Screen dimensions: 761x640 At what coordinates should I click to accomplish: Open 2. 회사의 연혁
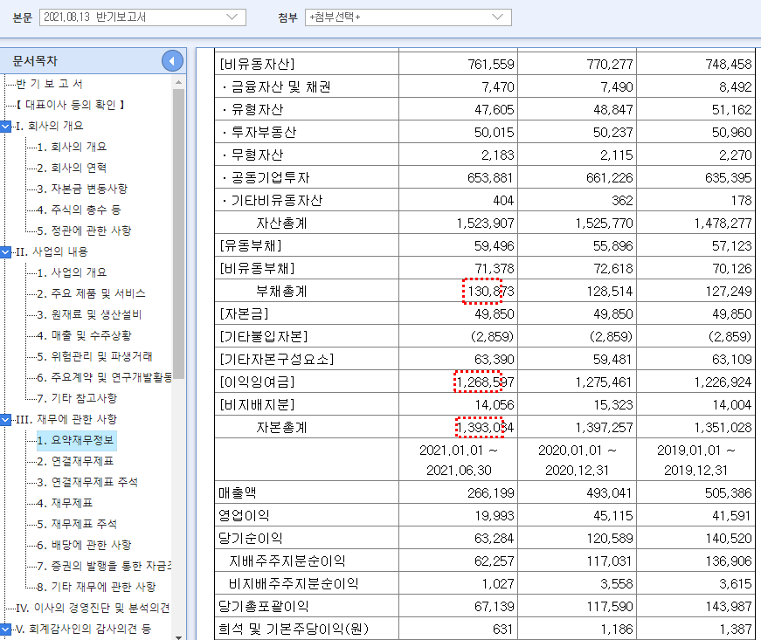(72, 168)
